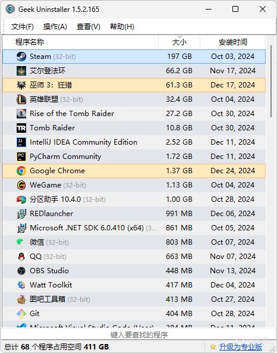Click the 升级为专业版 upgrade link
This screenshot has height=353, width=277.
[241, 346]
